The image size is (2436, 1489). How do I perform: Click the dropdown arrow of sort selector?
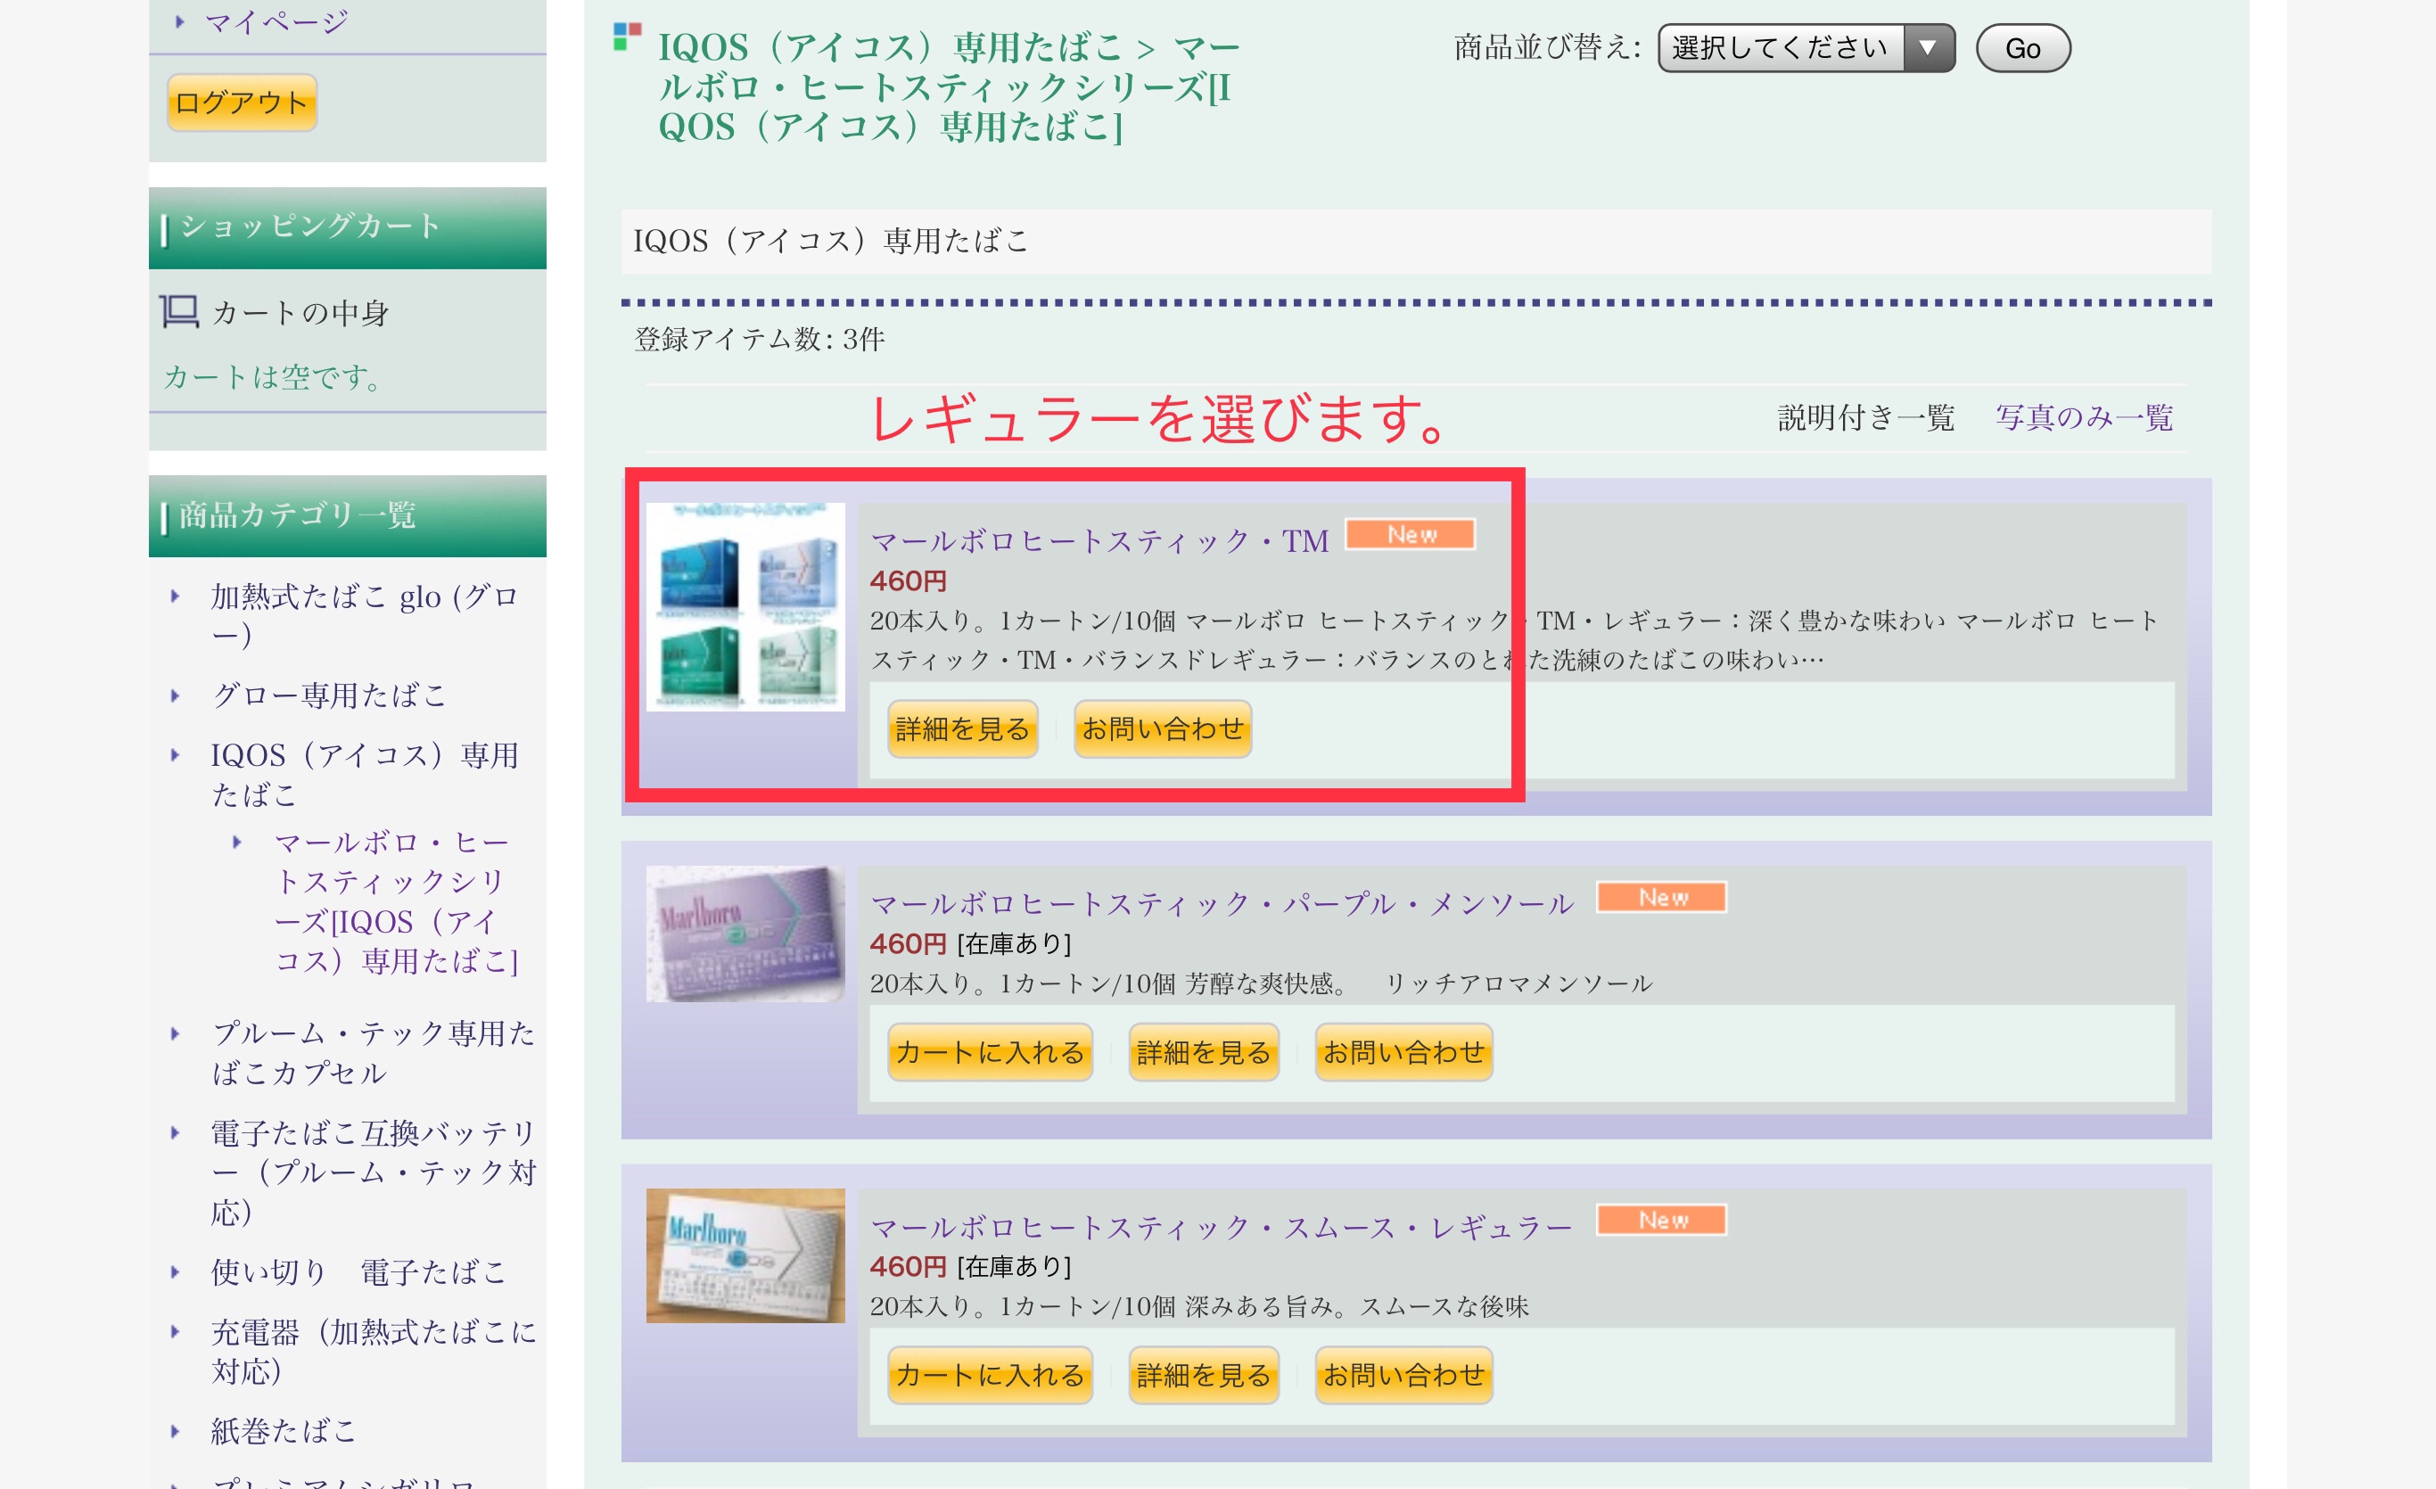1928,47
